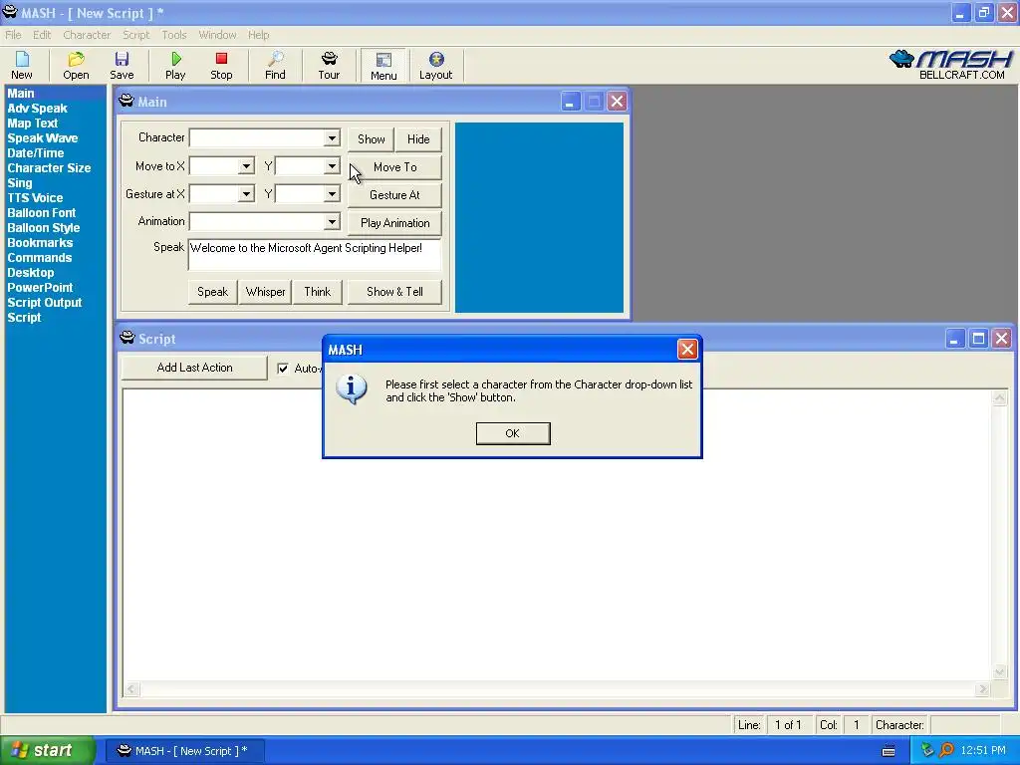1020x765 pixels.
Task: Select Date/Time in the sidebar
Action: click(x=35, y=152)
